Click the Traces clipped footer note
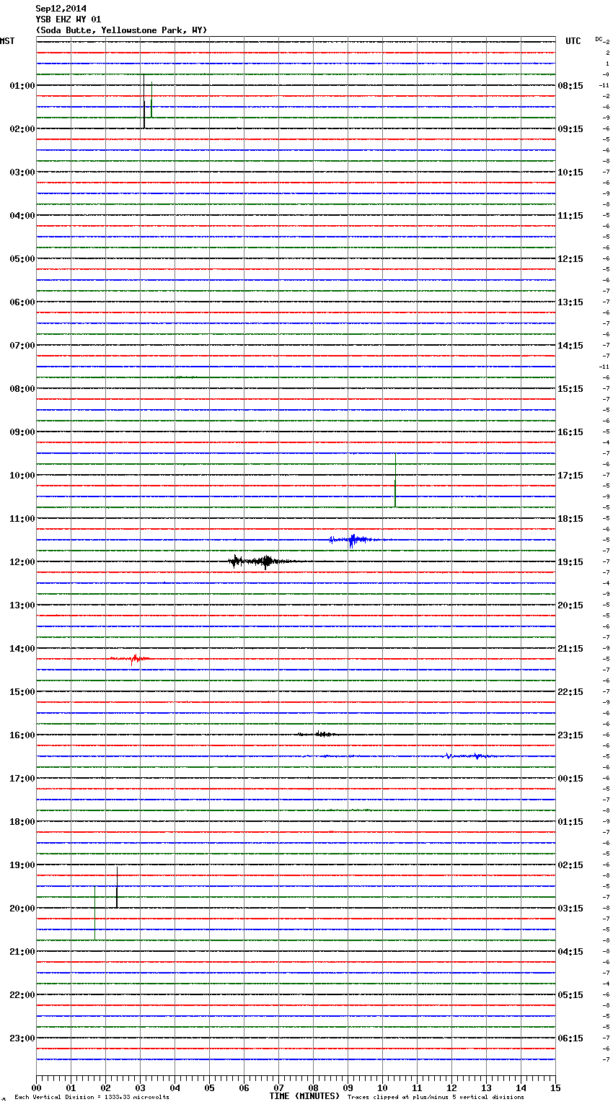 tap(436, 1098)
